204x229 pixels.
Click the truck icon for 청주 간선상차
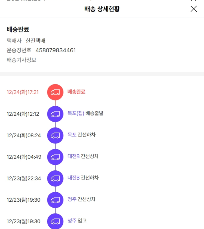55,200
